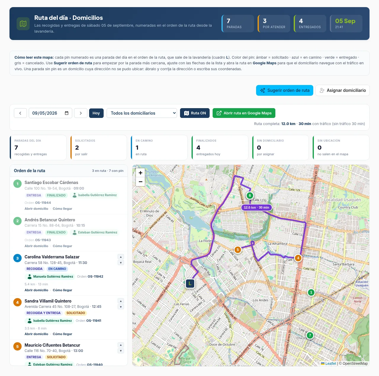The width and height of the screenshot is (379, 376).
Task: Open Abrir domicilio for Andrés Betancur
Action: click(36, 246)
